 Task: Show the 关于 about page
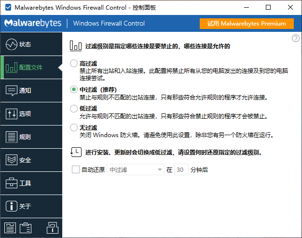(x=31, y=206)
